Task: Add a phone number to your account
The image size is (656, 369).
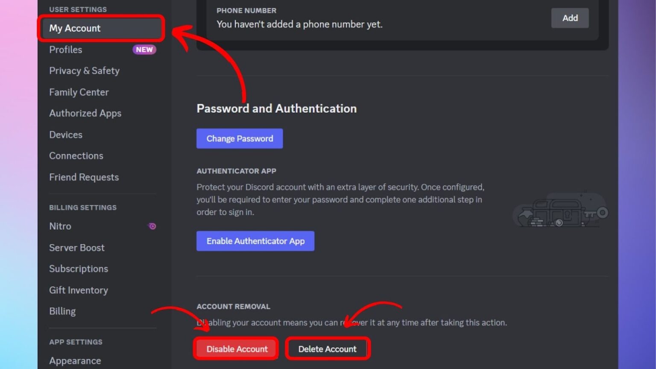Action: 570,18
